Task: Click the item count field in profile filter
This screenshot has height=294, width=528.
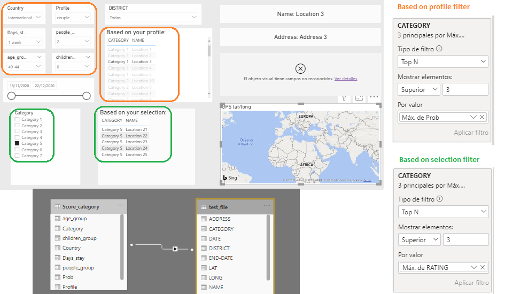Action: pyautogui.click(x=465, y=90)
